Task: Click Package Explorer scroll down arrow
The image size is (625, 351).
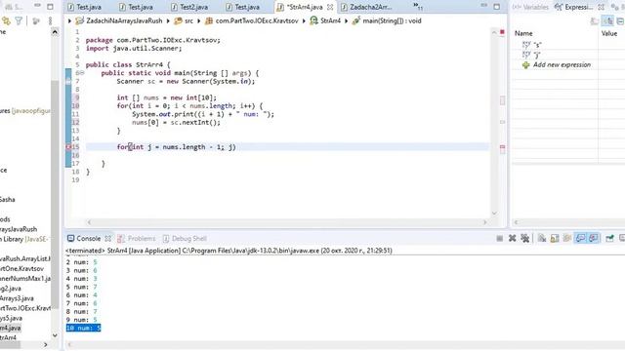Action: tap(55, 335)
